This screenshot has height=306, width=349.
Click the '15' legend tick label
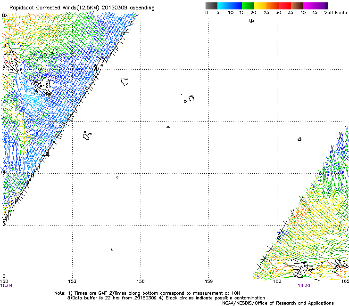[x=242, y=13]
